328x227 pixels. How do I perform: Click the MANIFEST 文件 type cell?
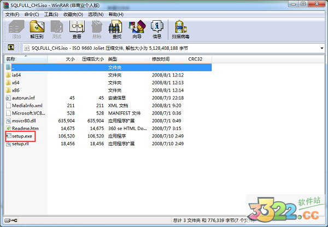pos(125,113)
